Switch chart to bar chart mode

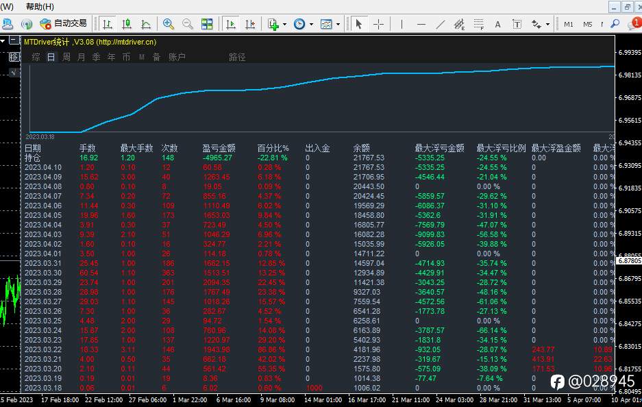point(108,24)
